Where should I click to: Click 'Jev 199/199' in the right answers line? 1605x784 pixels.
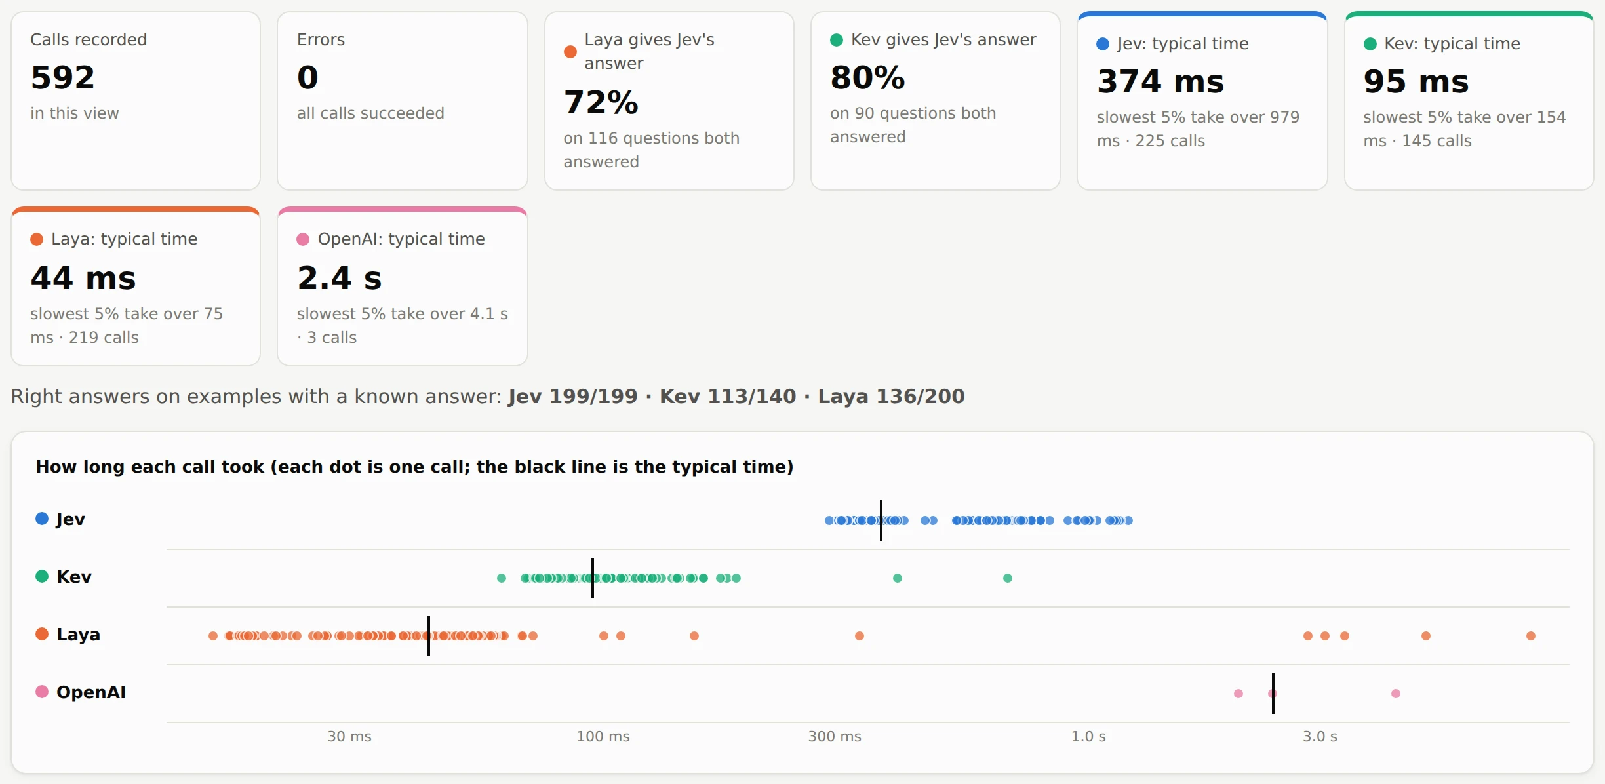(573, 397)
